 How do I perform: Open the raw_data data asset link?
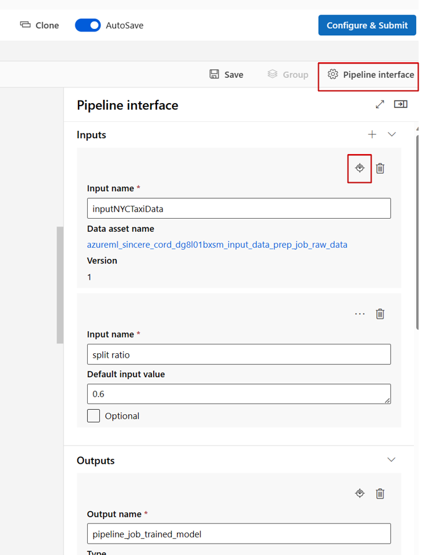tap(215, 245)
